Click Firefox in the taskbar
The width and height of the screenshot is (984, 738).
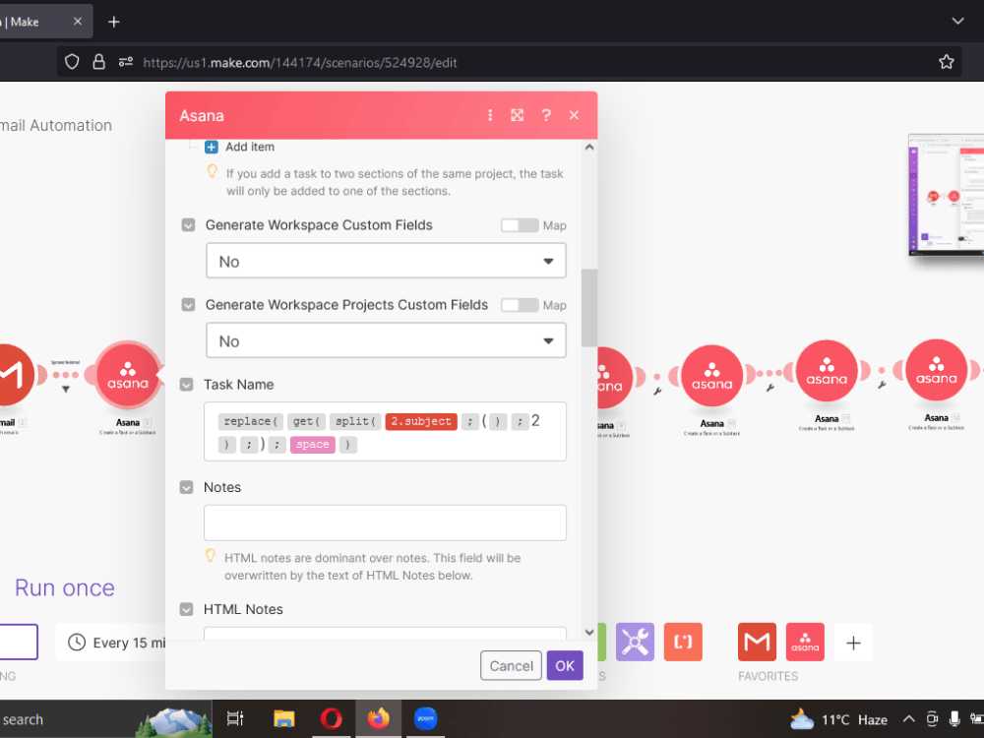(379, 718)
